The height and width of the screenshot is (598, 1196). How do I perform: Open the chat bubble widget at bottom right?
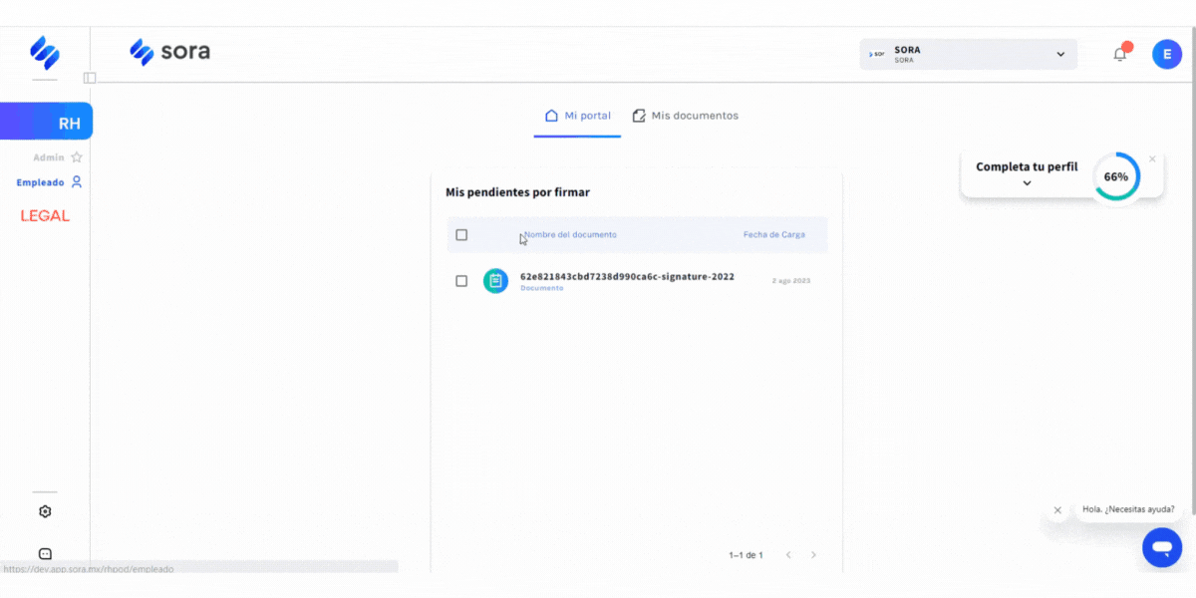tap(1162, 547)
